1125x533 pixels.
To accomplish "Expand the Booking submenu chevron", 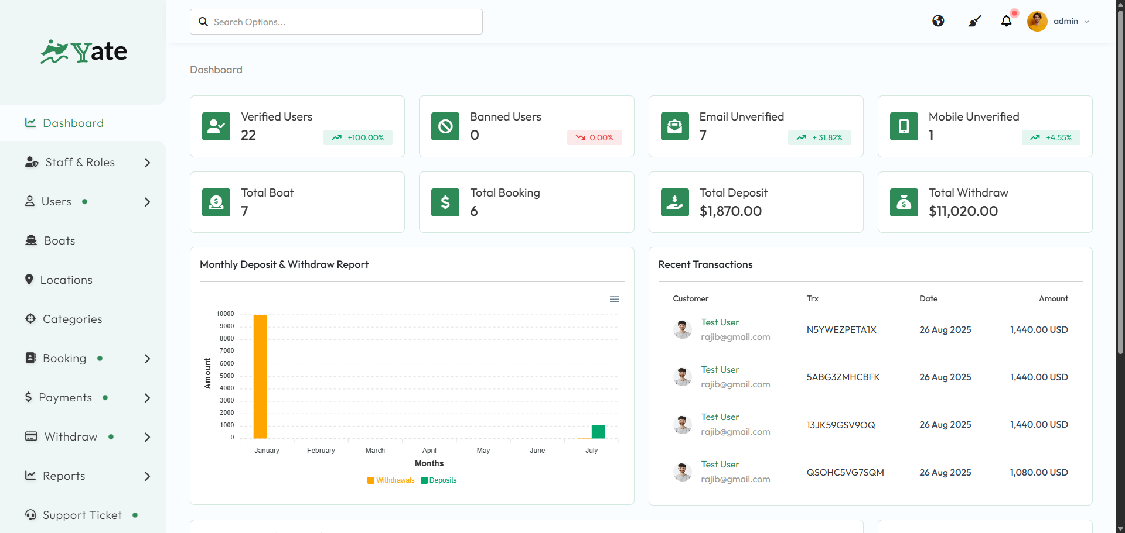I will (147, 359).
